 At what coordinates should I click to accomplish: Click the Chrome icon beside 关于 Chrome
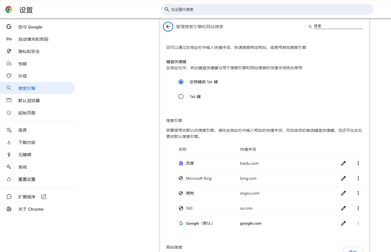click(9, 209)
